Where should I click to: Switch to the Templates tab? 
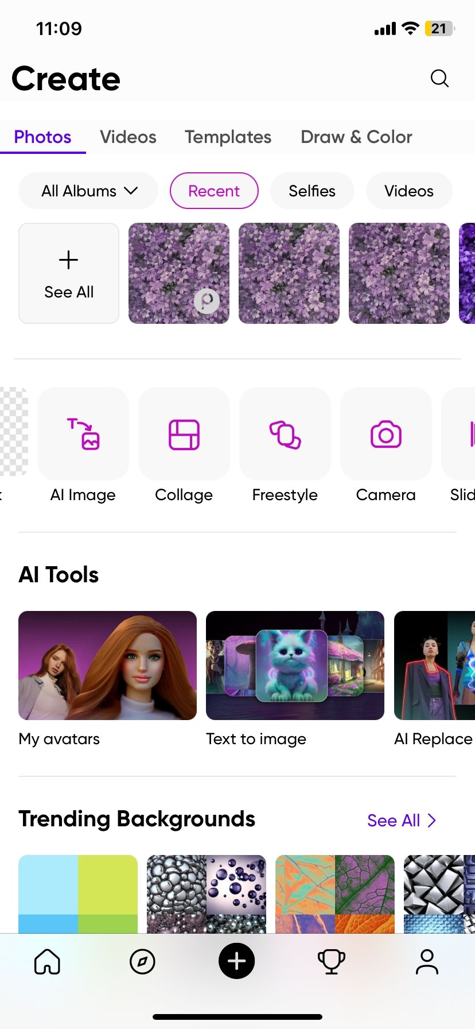pyautogui.click(x=228, y=137)
